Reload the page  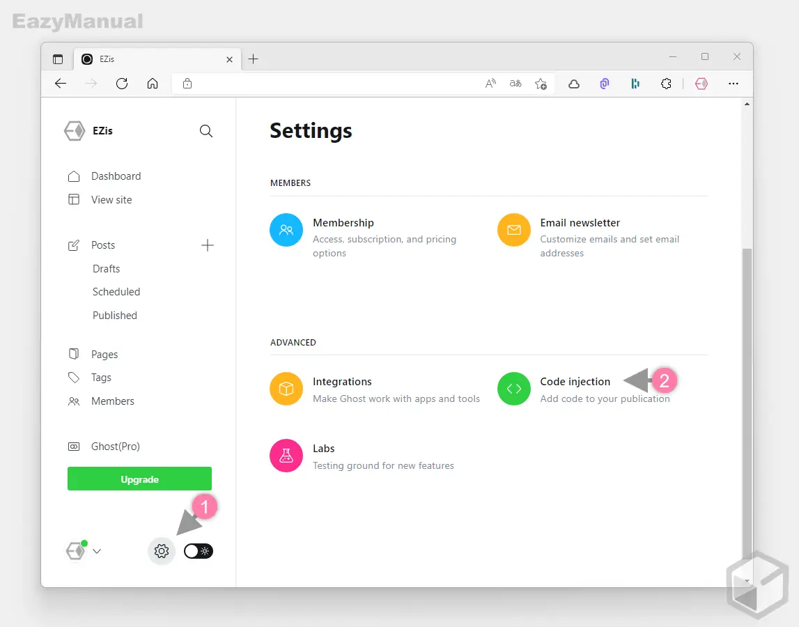point(122,84)
